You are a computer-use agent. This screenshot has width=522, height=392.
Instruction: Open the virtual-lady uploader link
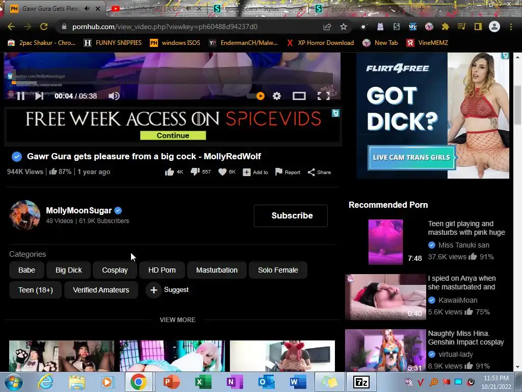455,354
